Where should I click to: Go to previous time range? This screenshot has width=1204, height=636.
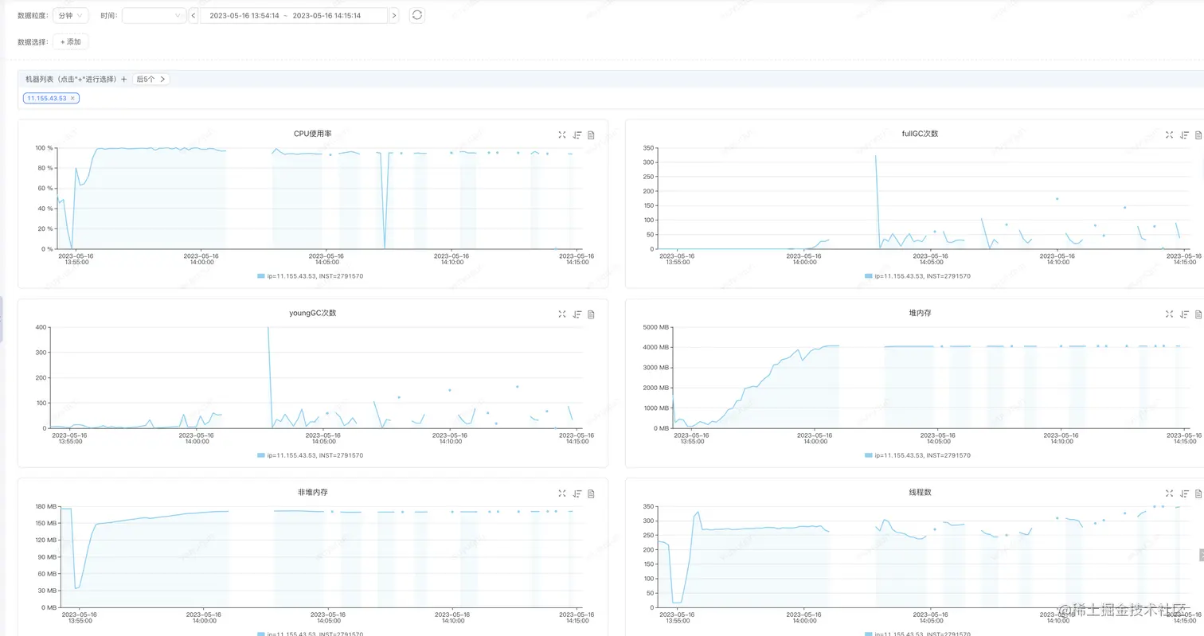tap(193, 16)
